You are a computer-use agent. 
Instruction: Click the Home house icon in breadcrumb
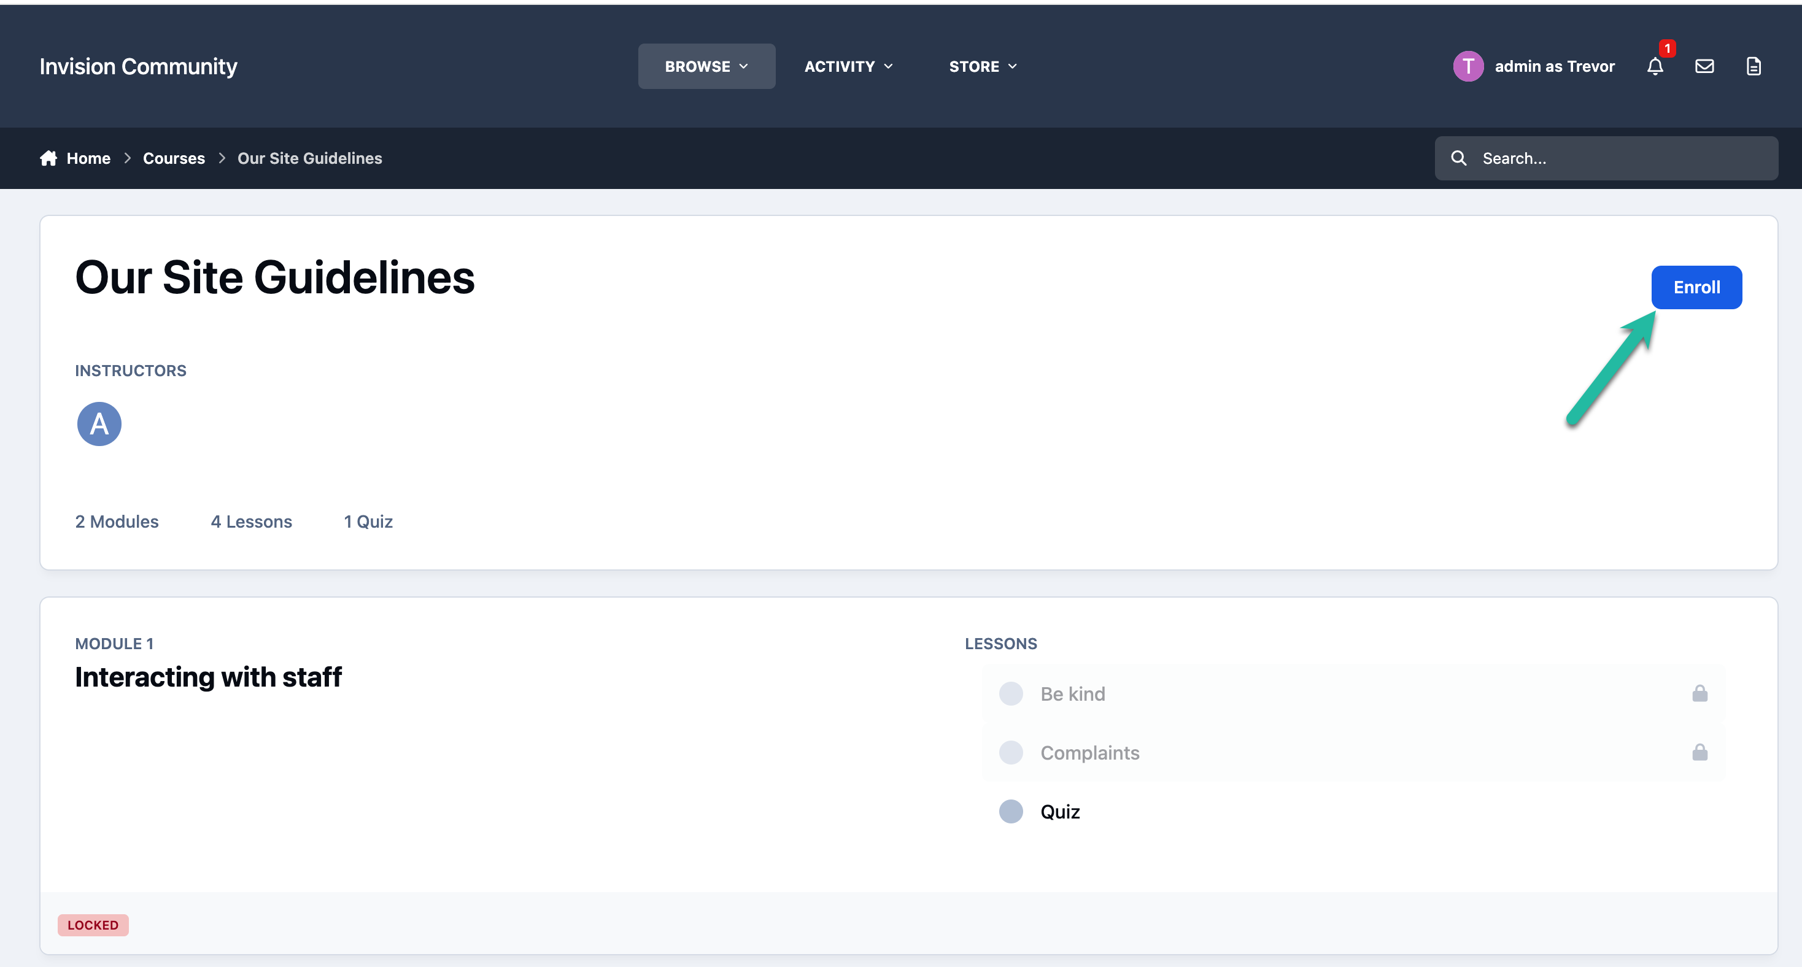[x=48, y=158]
